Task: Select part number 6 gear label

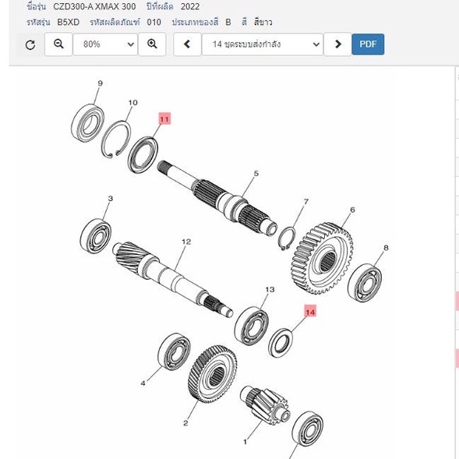Action: [x=352, y=210]
